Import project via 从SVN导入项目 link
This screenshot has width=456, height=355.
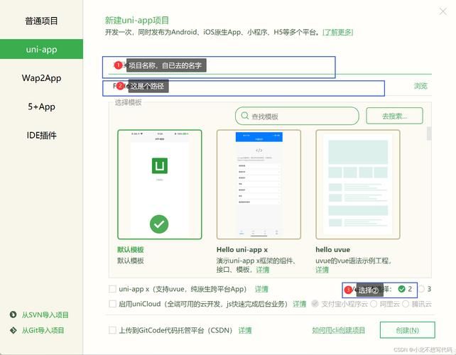(45, 315)
